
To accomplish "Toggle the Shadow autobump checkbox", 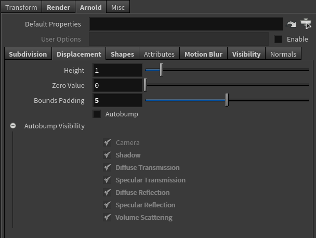I will pos(108,155).
